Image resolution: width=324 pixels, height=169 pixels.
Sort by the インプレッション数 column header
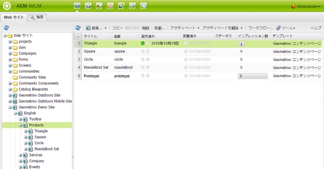click(253, 36)
